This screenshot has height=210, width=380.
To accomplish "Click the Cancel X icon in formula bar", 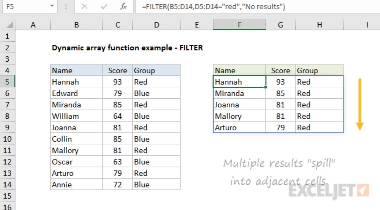I will pos(84,6).
